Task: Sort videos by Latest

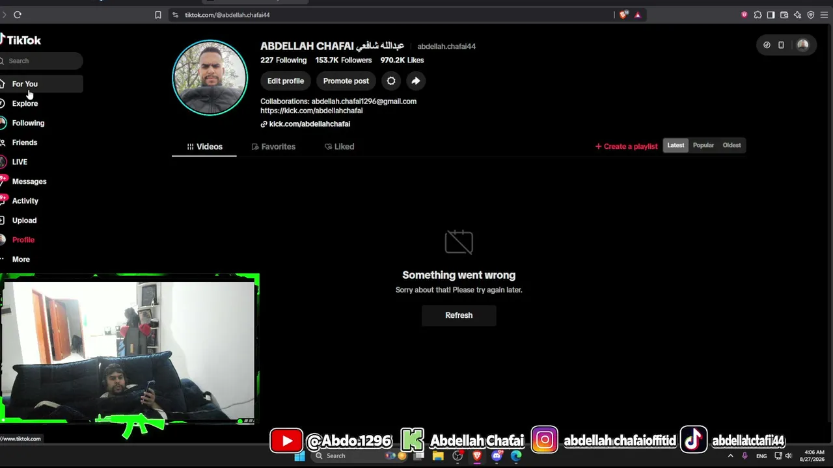Action: click(x=676, y=146)
